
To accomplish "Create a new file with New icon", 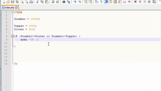I will click(3, 2).
